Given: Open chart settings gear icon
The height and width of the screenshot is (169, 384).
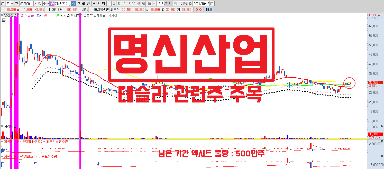Looking at the screenshot, I should point(190,4).
